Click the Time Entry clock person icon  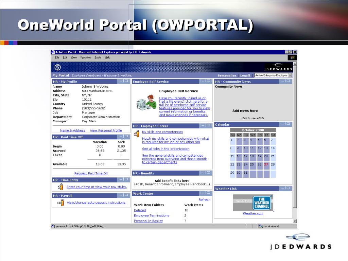(x=60, y=187)
